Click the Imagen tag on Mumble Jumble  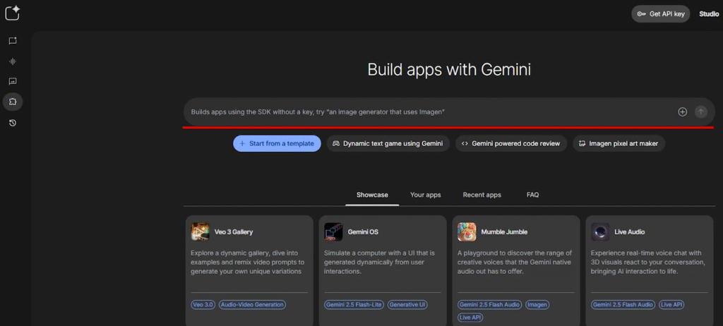point(537,304)
